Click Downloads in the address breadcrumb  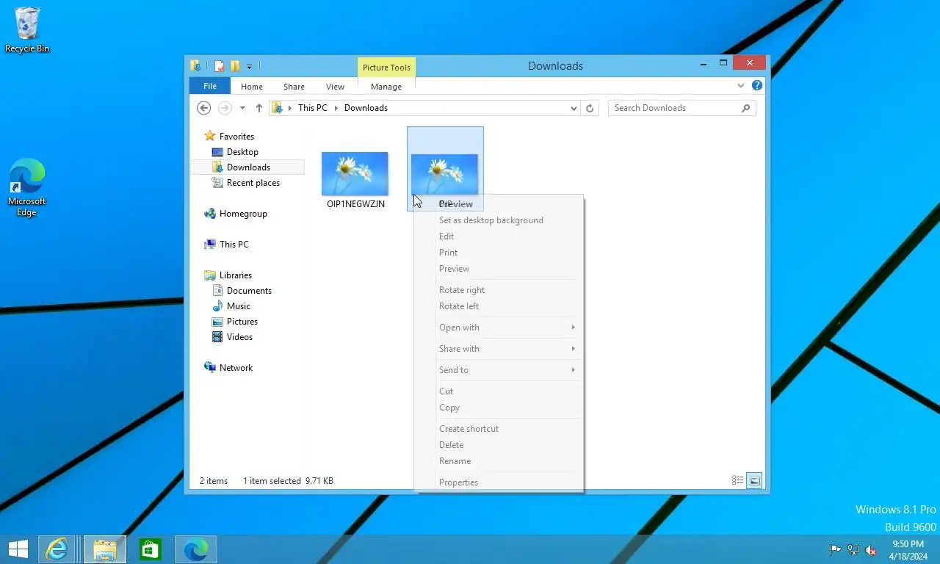[x=366, y=108]
